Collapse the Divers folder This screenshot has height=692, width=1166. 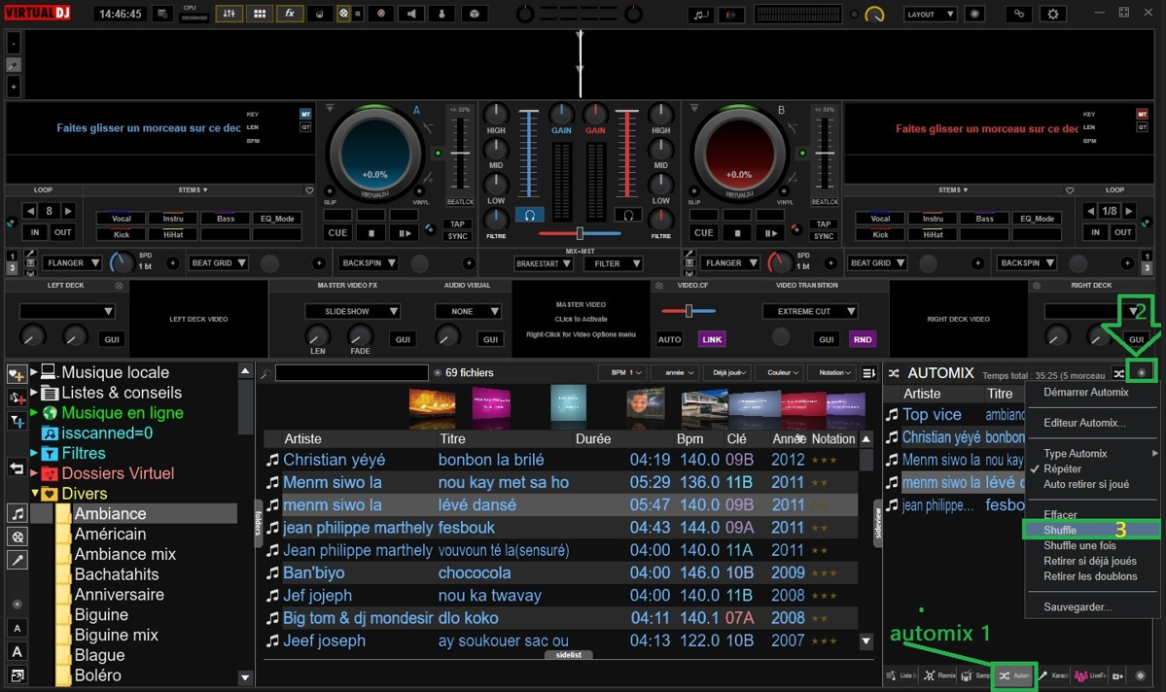[x=34, y=493]
